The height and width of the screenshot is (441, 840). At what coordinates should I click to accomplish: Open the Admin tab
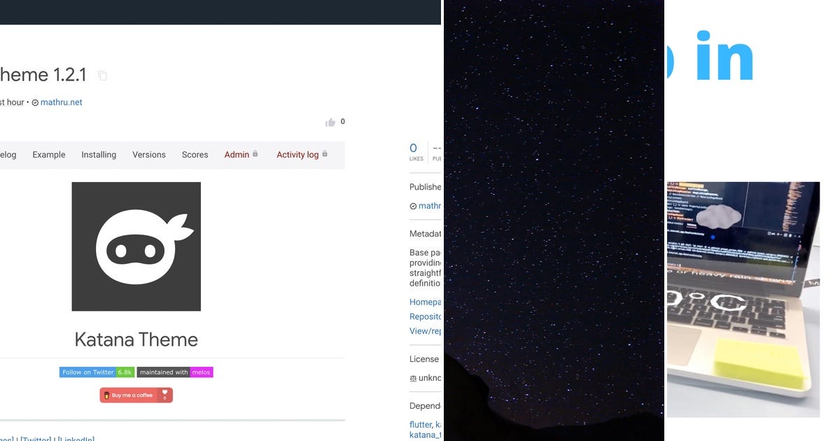point(237,155)
